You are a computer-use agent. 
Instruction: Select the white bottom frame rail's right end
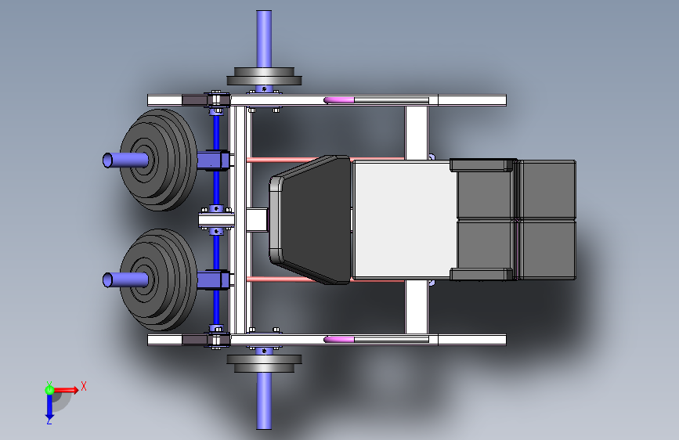pos(472,340)
